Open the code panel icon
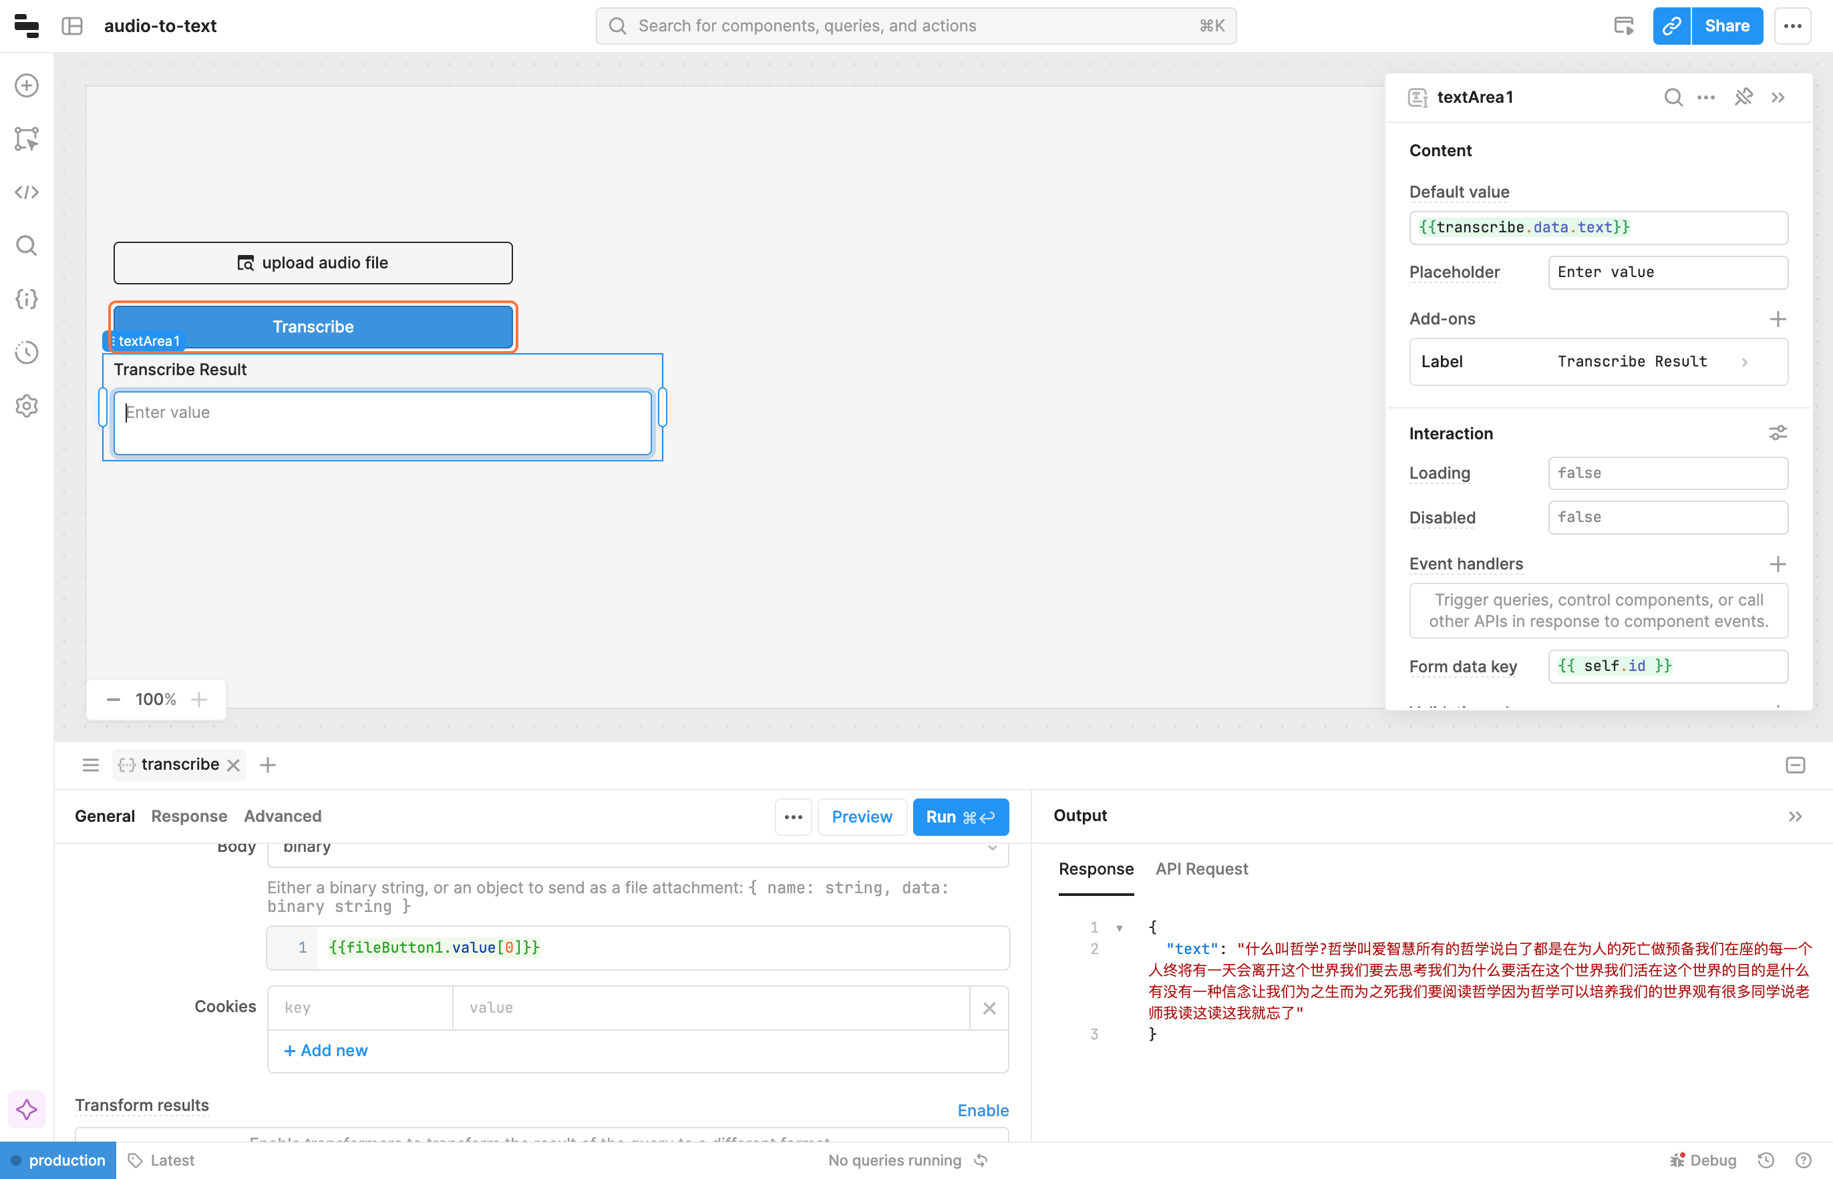The image size is (1833, 1179). [x=27, y=192]
